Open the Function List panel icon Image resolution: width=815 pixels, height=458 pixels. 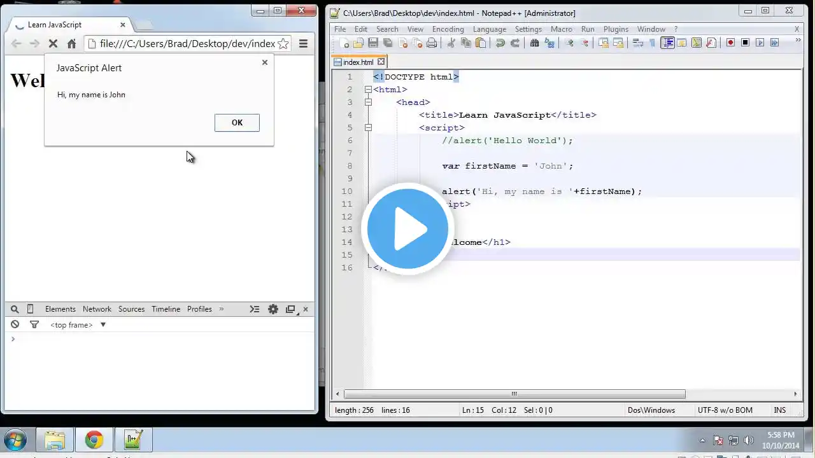point(711,43)
